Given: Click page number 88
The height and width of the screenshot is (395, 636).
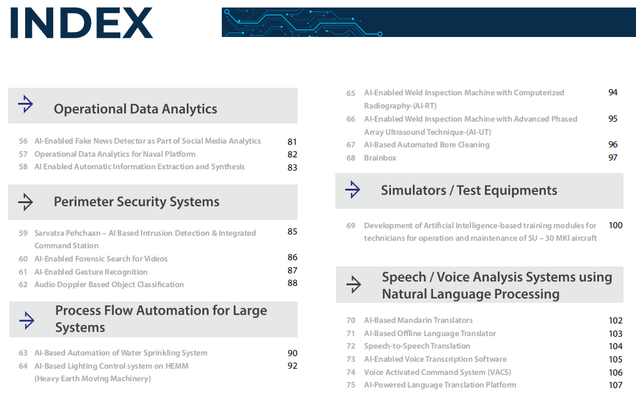Looking at the screenshot, I should point(293,283).
